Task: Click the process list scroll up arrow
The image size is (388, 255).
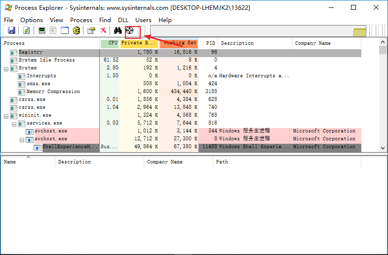Action: pyautogui.click(x=383, y=42)
